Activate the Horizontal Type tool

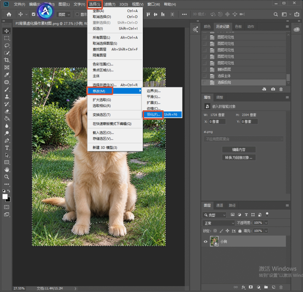click(x=7, y=148)
